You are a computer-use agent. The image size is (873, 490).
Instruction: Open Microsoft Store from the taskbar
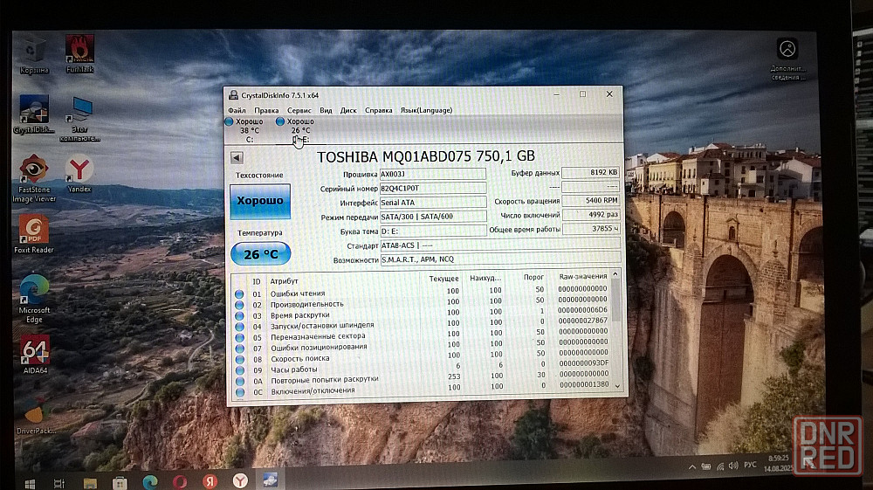pos(120,482)
